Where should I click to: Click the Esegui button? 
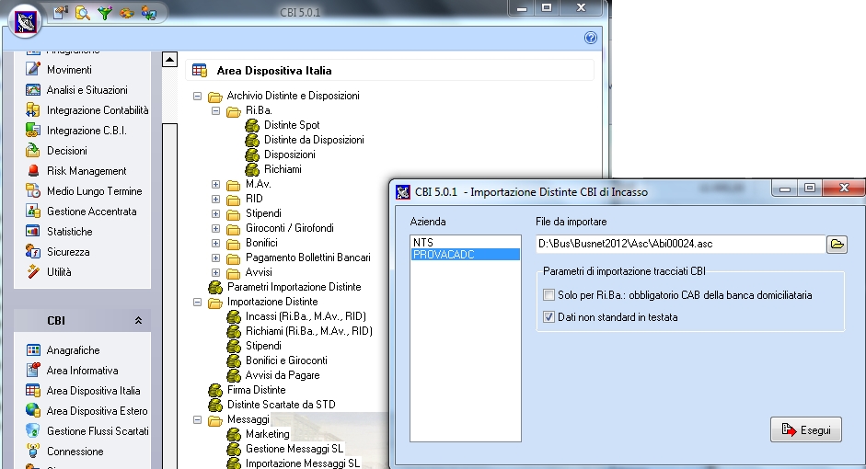point(806,429)
